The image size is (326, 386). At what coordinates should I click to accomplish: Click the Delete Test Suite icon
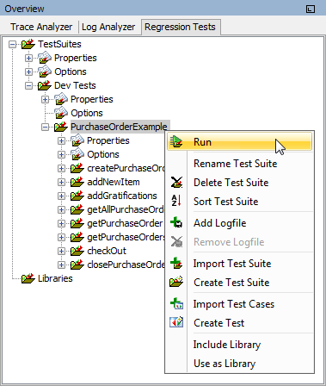[x=176, y=183]
